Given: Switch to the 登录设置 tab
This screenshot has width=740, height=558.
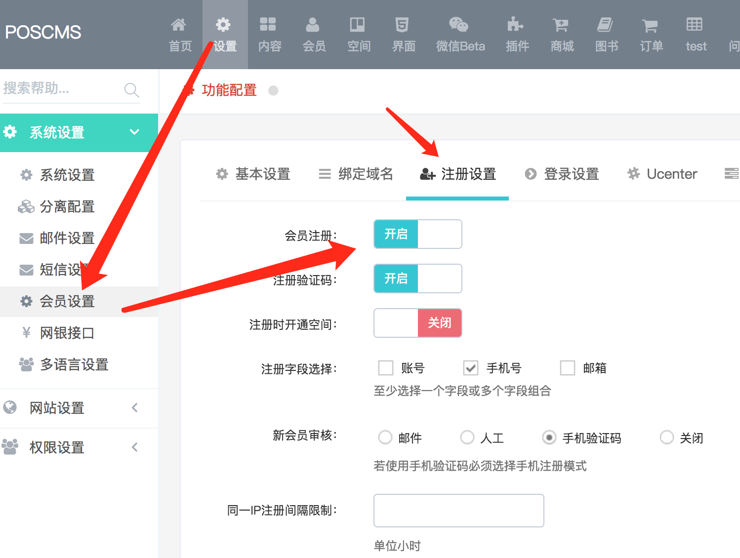Looking at the screenshot, I should coord(562,174).
